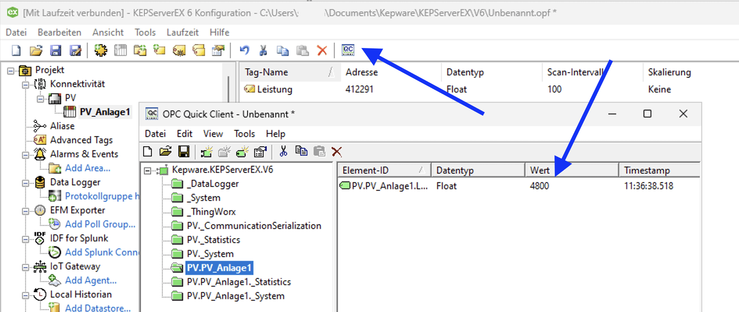This screenshot has width=739, height=312.
Task: Click Properties icon in Quick Client toolbar
Action: pyautogui.click(x=260, y=151)
